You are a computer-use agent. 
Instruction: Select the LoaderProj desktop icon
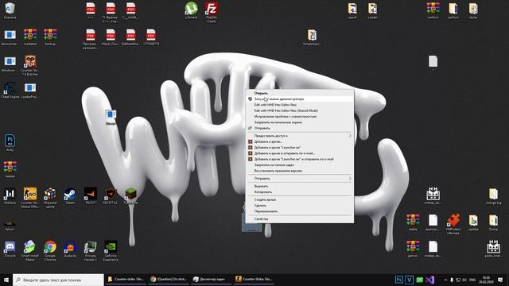click(x=30, y=90)
